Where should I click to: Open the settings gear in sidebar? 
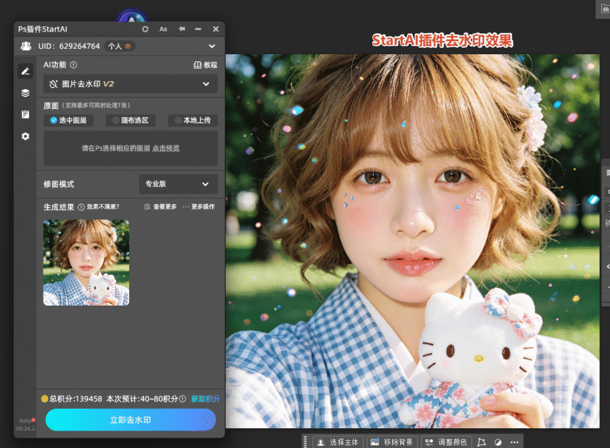point(25,136)
